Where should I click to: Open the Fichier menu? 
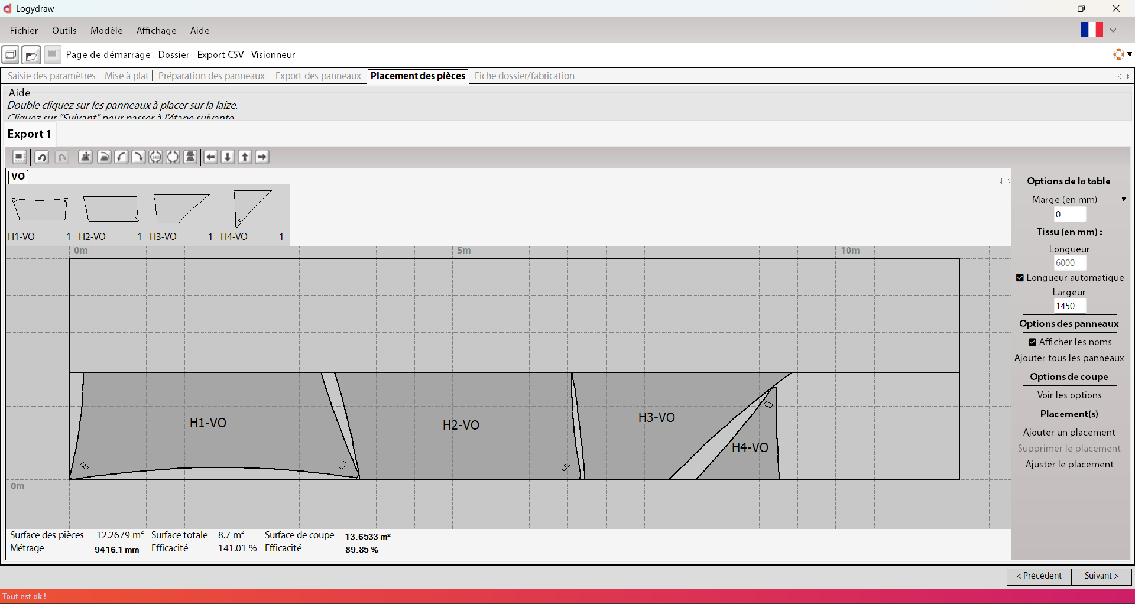tap(24, 30)
